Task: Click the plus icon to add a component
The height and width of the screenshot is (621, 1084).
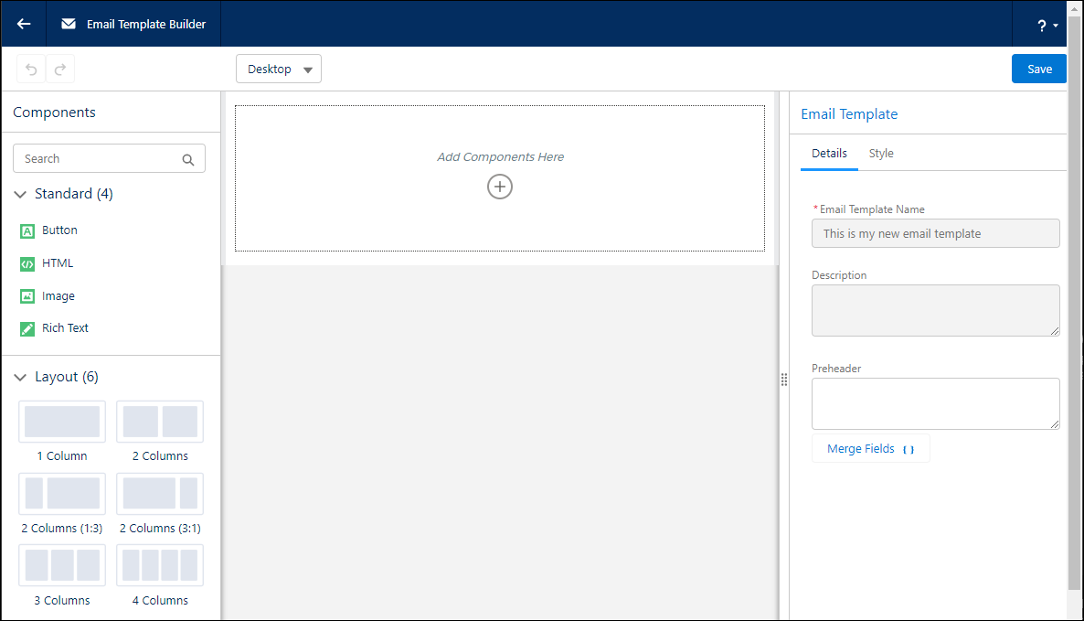Action: pos(500,187)
